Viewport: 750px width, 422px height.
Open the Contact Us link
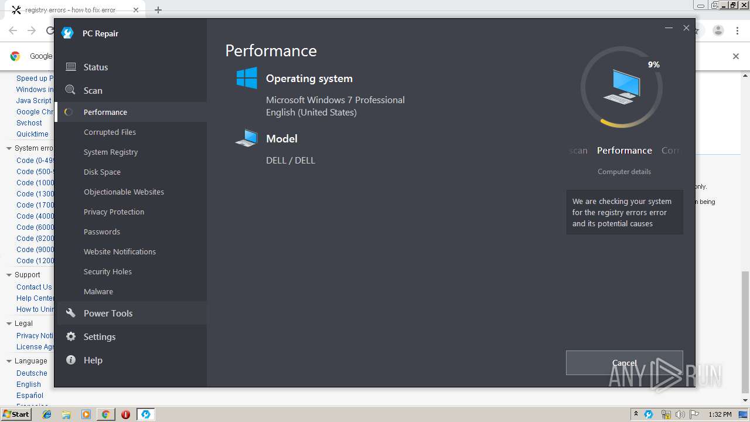(34, 287)
